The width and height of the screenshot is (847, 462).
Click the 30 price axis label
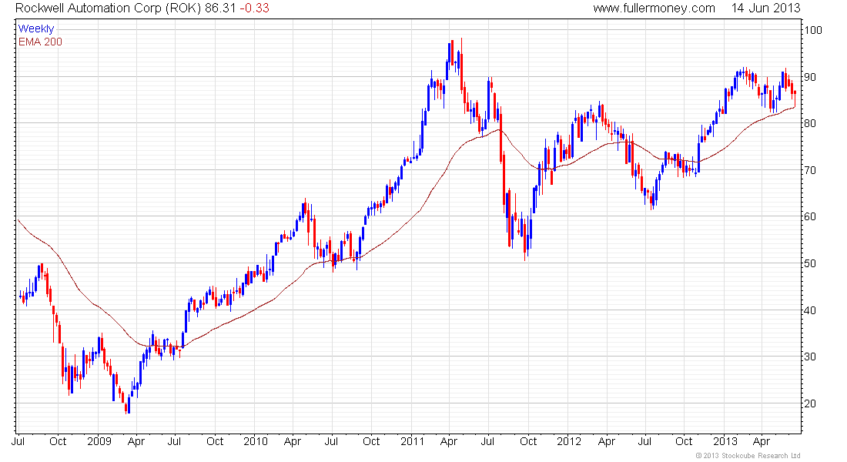pos(810,357)
